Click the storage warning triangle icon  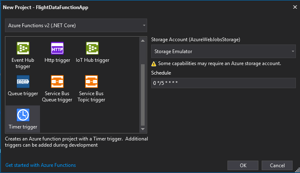(x=154, y=64)
